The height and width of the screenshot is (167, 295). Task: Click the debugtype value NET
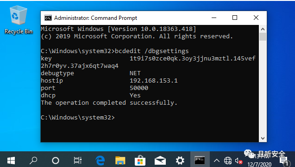[x=135, y=73]
